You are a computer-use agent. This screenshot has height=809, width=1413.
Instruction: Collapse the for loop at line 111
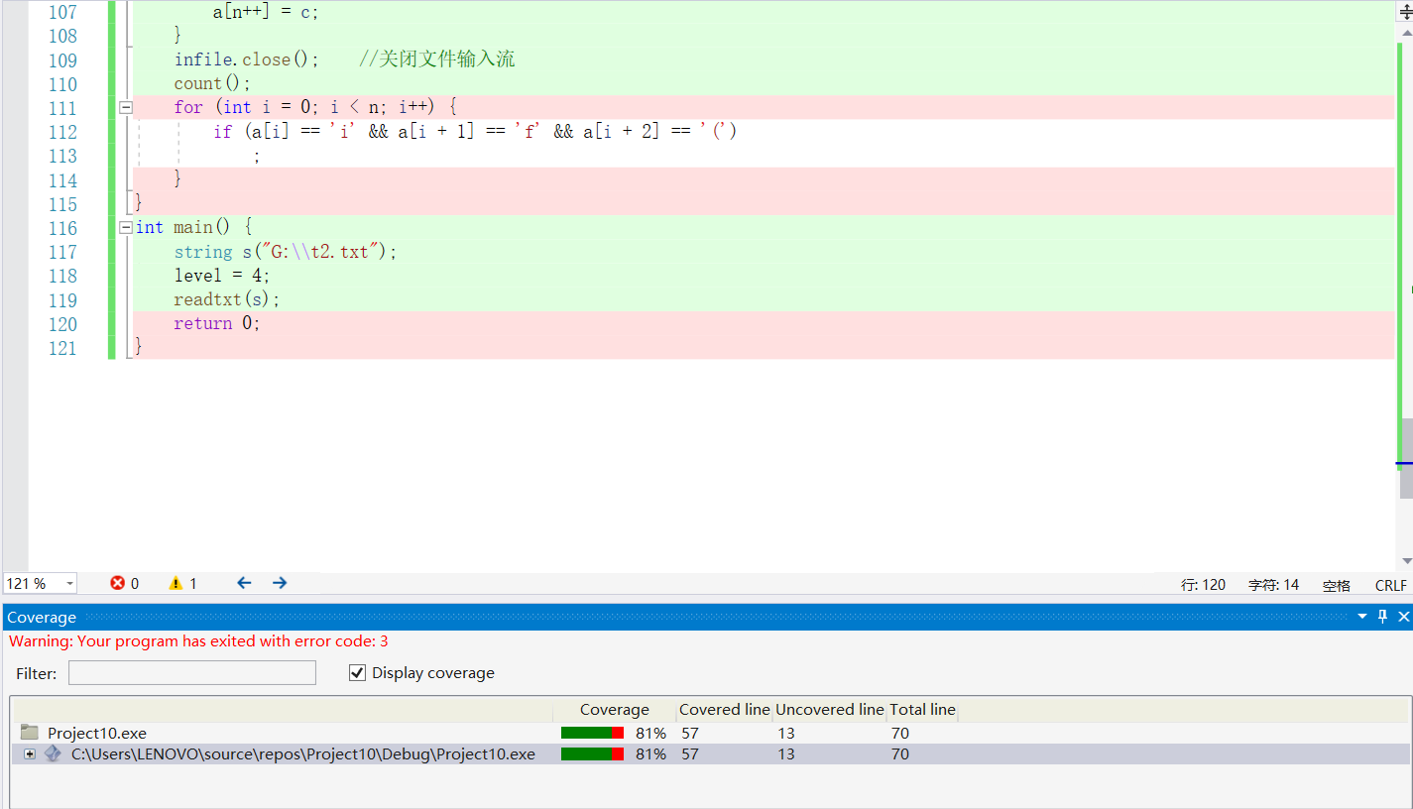pos(126,107)
